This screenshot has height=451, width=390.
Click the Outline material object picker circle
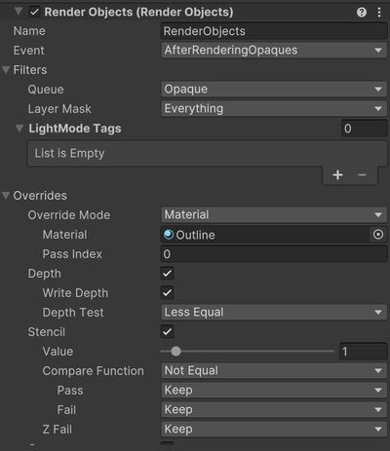[x=378, y=235]
